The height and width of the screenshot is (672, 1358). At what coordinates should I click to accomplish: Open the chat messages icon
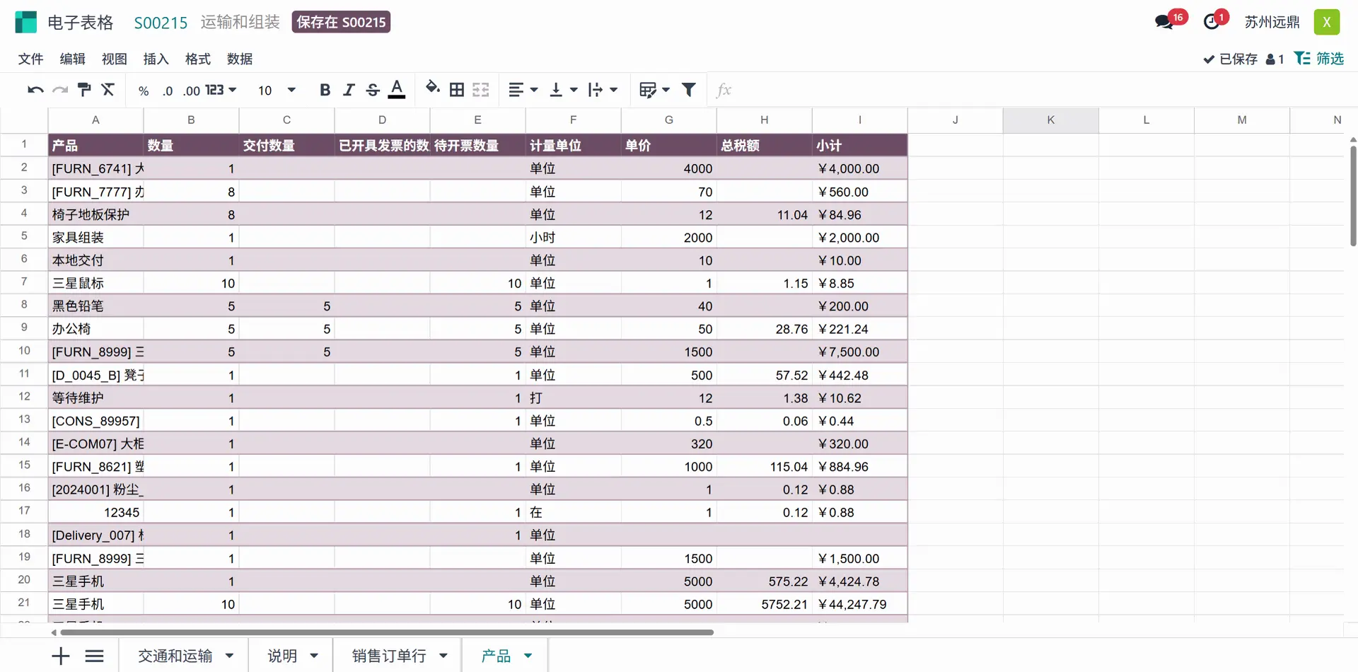1163,22
